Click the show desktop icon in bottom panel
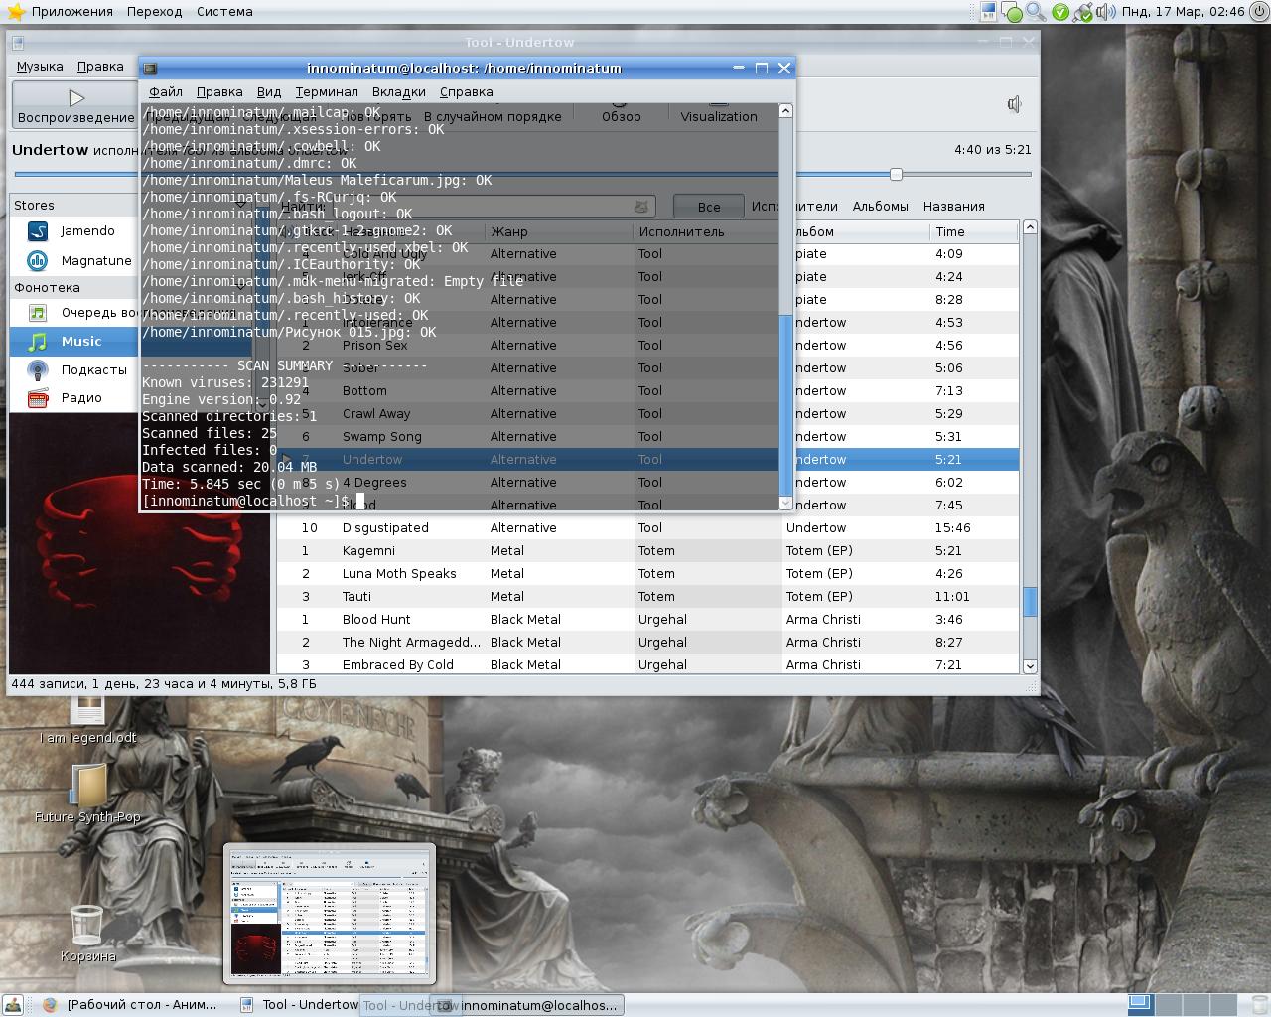 tap(13, 1005)
